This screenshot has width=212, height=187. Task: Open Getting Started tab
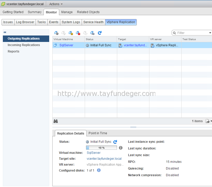13,12
